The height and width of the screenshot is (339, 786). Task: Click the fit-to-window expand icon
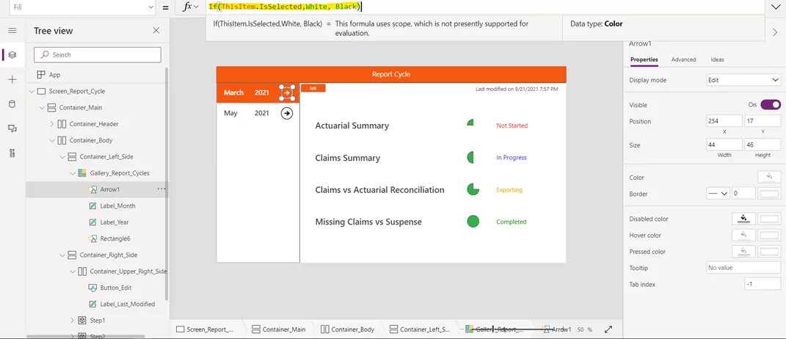(x=608, y=329)
